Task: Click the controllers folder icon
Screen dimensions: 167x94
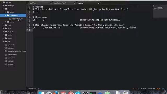Action: pos(8,15)
